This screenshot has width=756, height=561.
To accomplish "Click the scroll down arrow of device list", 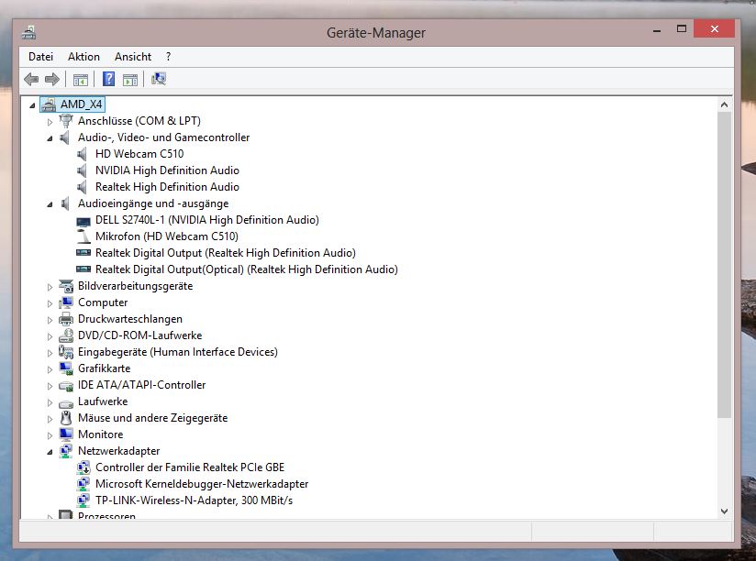I will 724,511.
